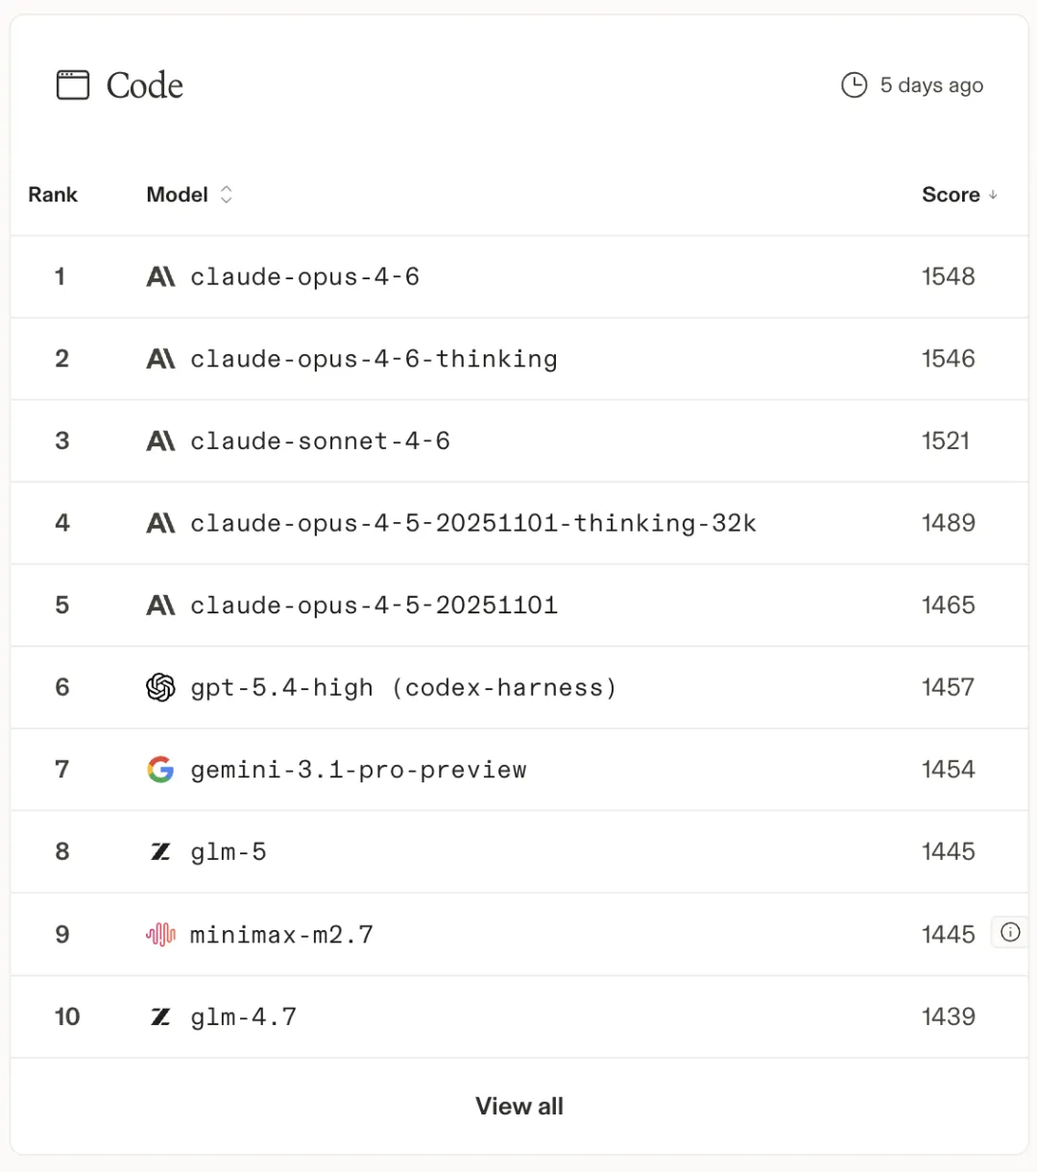Viewport: 1037px width, 1172px height.
Task: Click the Code window icon in header
Action: tap(73, 85)
